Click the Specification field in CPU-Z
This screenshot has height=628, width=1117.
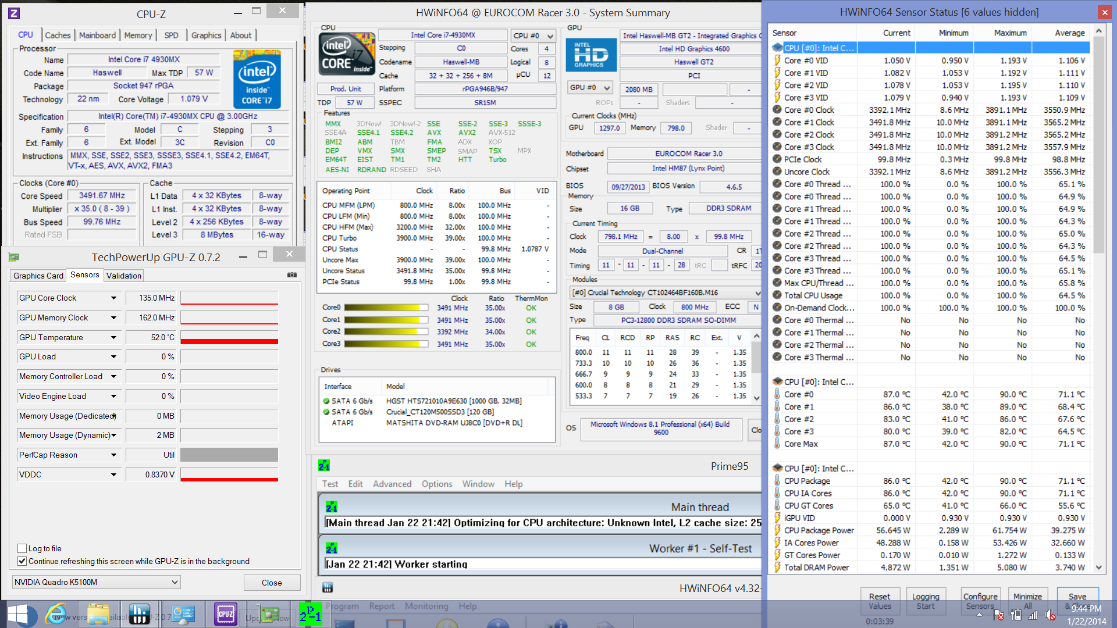pos(178,116)
